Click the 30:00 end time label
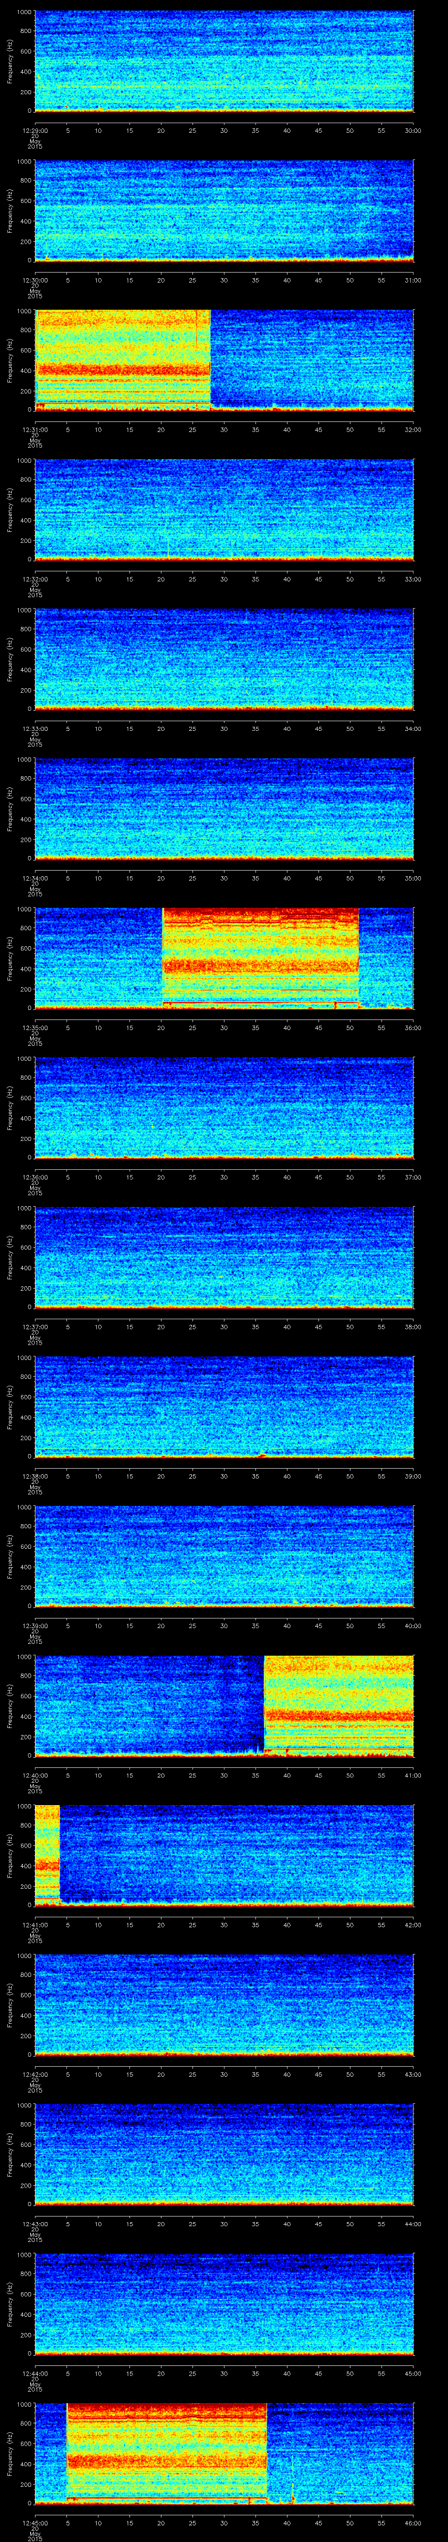The image size is (448, 2542). [x=413, y=130]
